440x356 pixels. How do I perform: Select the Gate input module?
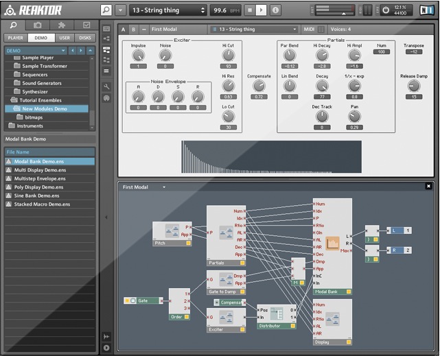(x=143, y=300)
